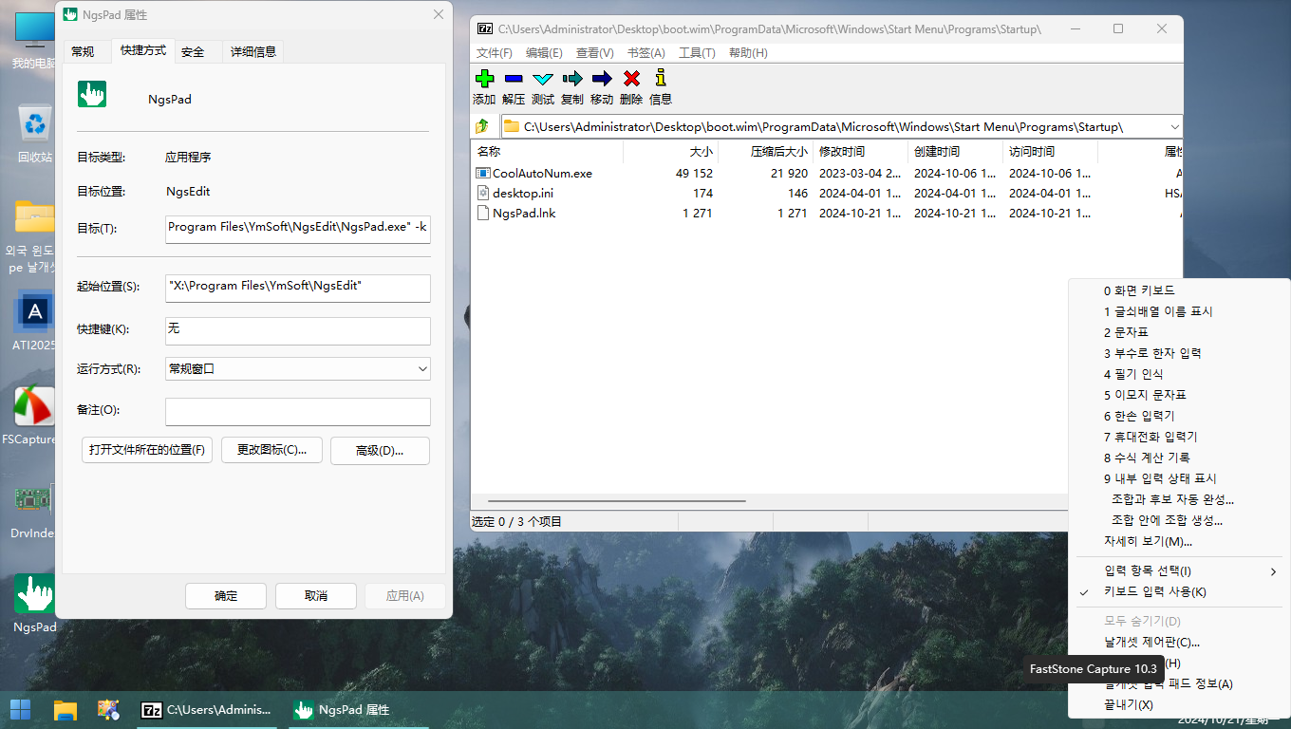Click the 确定 button
The image size is (1291, 729).
pos(226,596)
